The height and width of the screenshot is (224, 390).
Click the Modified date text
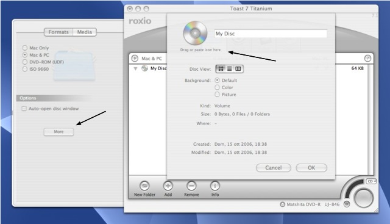(x=241, y=153)
